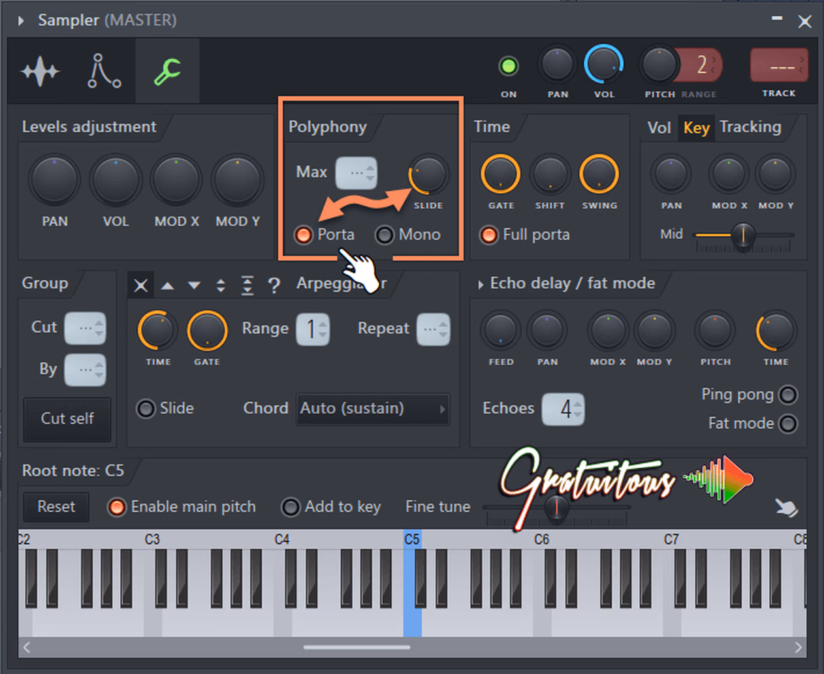Enable the Mono option
Image resolution: width=824 pixels, height=674 pixels.
tap(385, 235)
